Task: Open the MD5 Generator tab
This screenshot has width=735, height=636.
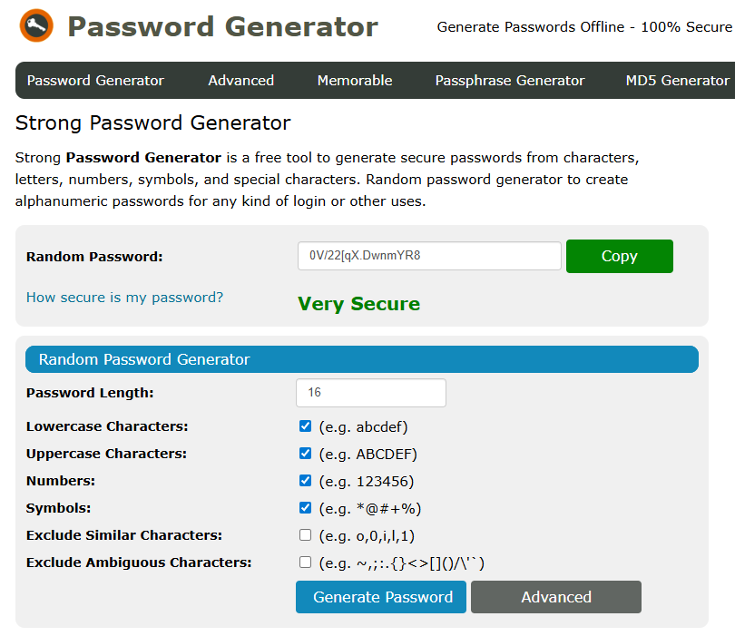Action: [677, 81]
